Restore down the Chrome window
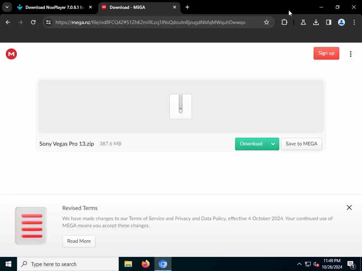This screenshot has height=271, width=362. (x=338, y=7)
